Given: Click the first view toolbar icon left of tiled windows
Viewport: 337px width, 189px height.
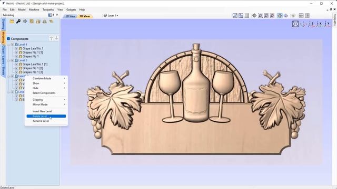Looking at the screenshot, I should tap(235, 15).
